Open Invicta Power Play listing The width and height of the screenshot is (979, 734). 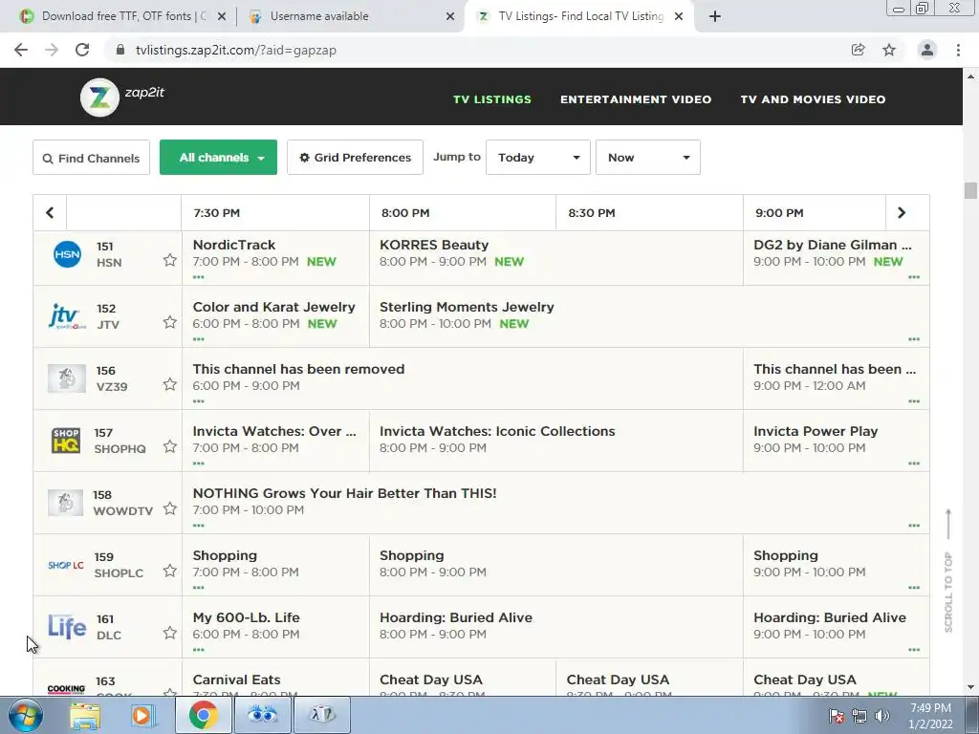pyautogui.click(x=816, y=431)
